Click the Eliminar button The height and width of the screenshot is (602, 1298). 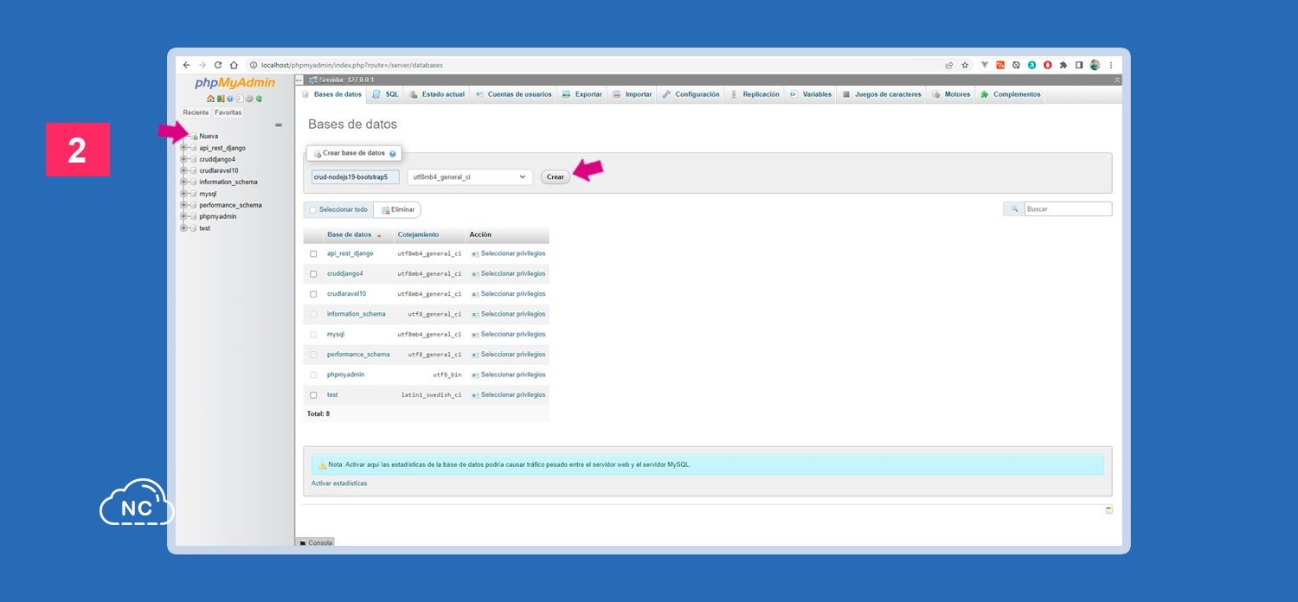pos(398,209)
